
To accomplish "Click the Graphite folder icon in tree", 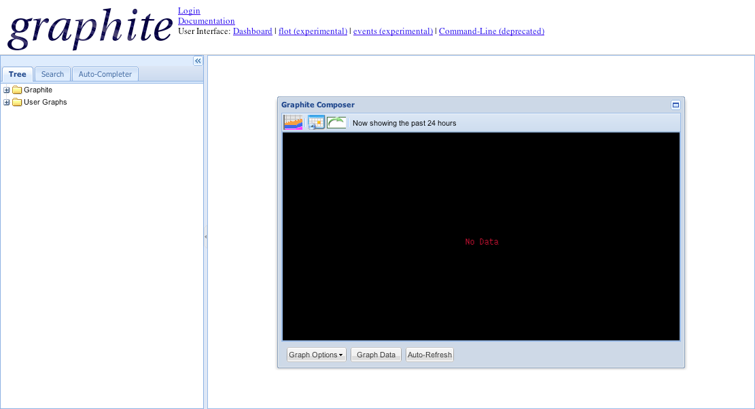I will click(x=17, y=90).
